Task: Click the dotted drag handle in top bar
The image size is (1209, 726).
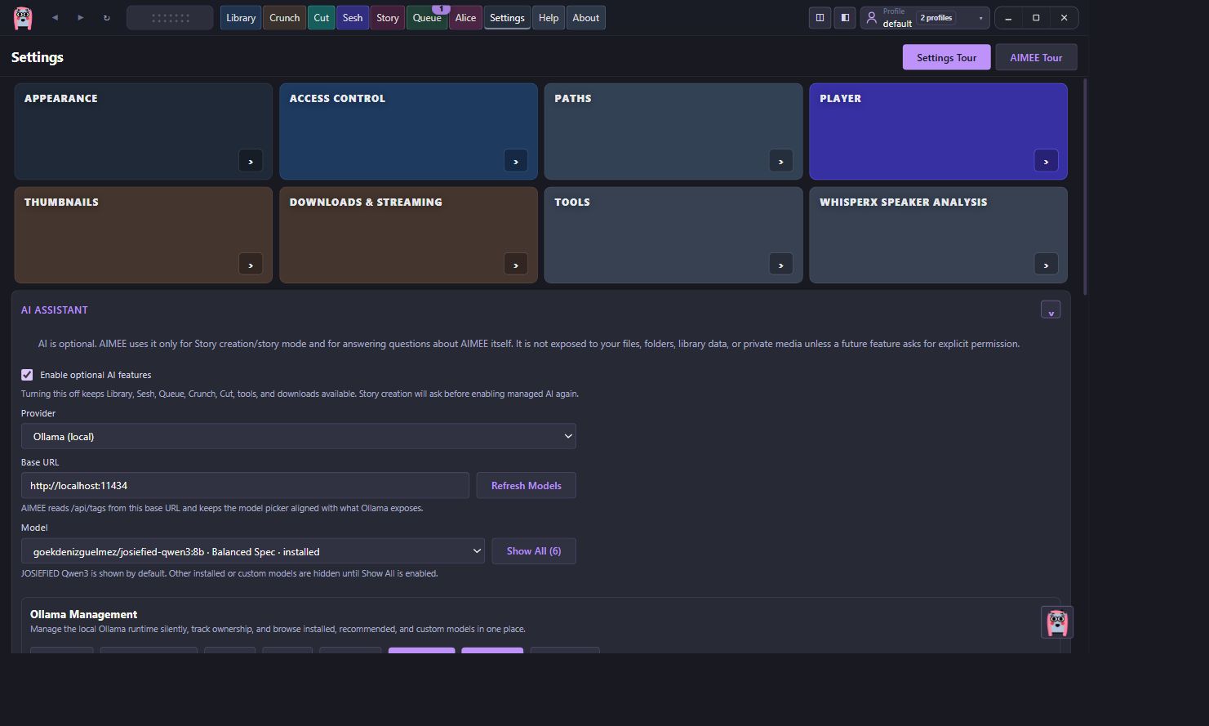Action: (170, 18)
